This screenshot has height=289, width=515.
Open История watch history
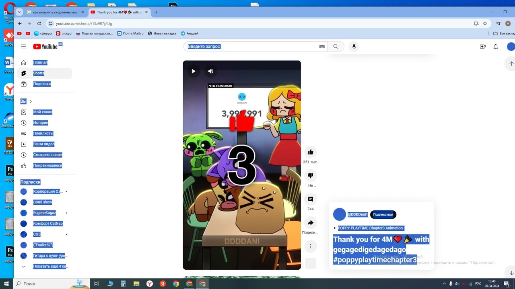[45, 123]
